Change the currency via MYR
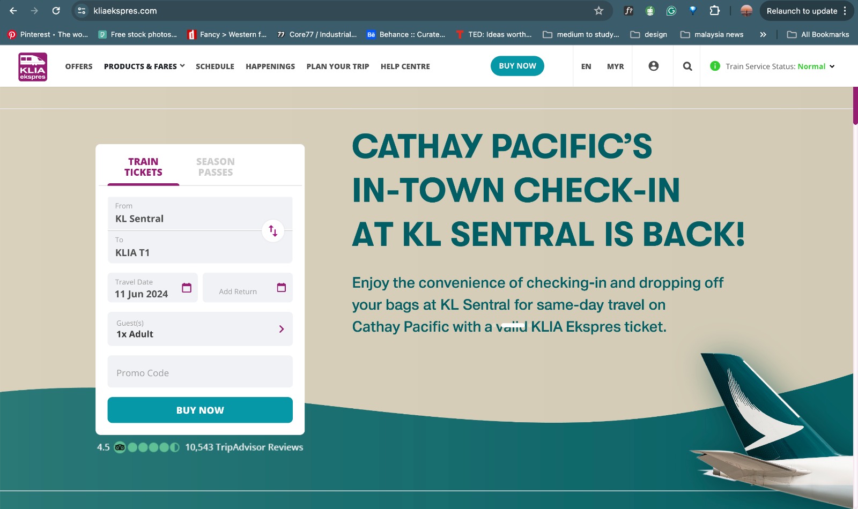Screen dimensions: 858x509 [616, 66]
